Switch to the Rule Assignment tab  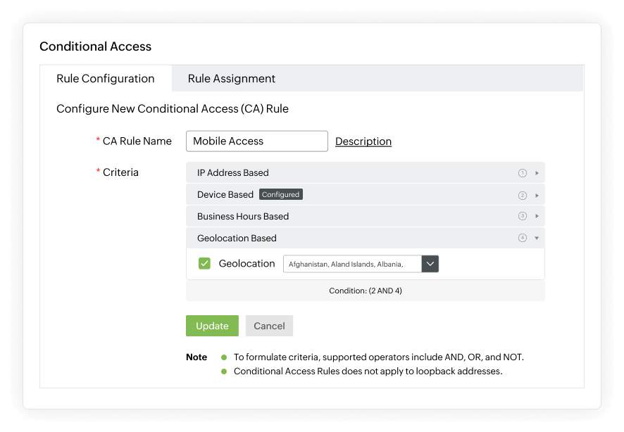(231, 78)
